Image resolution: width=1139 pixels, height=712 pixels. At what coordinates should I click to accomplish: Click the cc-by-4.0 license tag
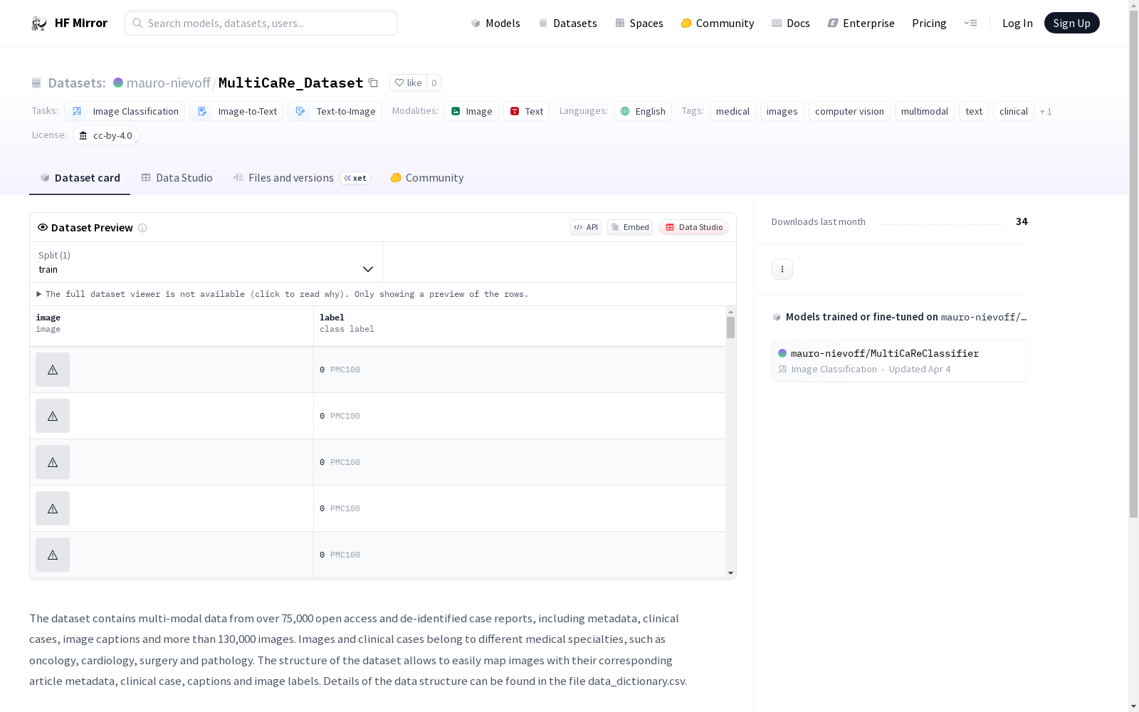(x=106, y=135)
